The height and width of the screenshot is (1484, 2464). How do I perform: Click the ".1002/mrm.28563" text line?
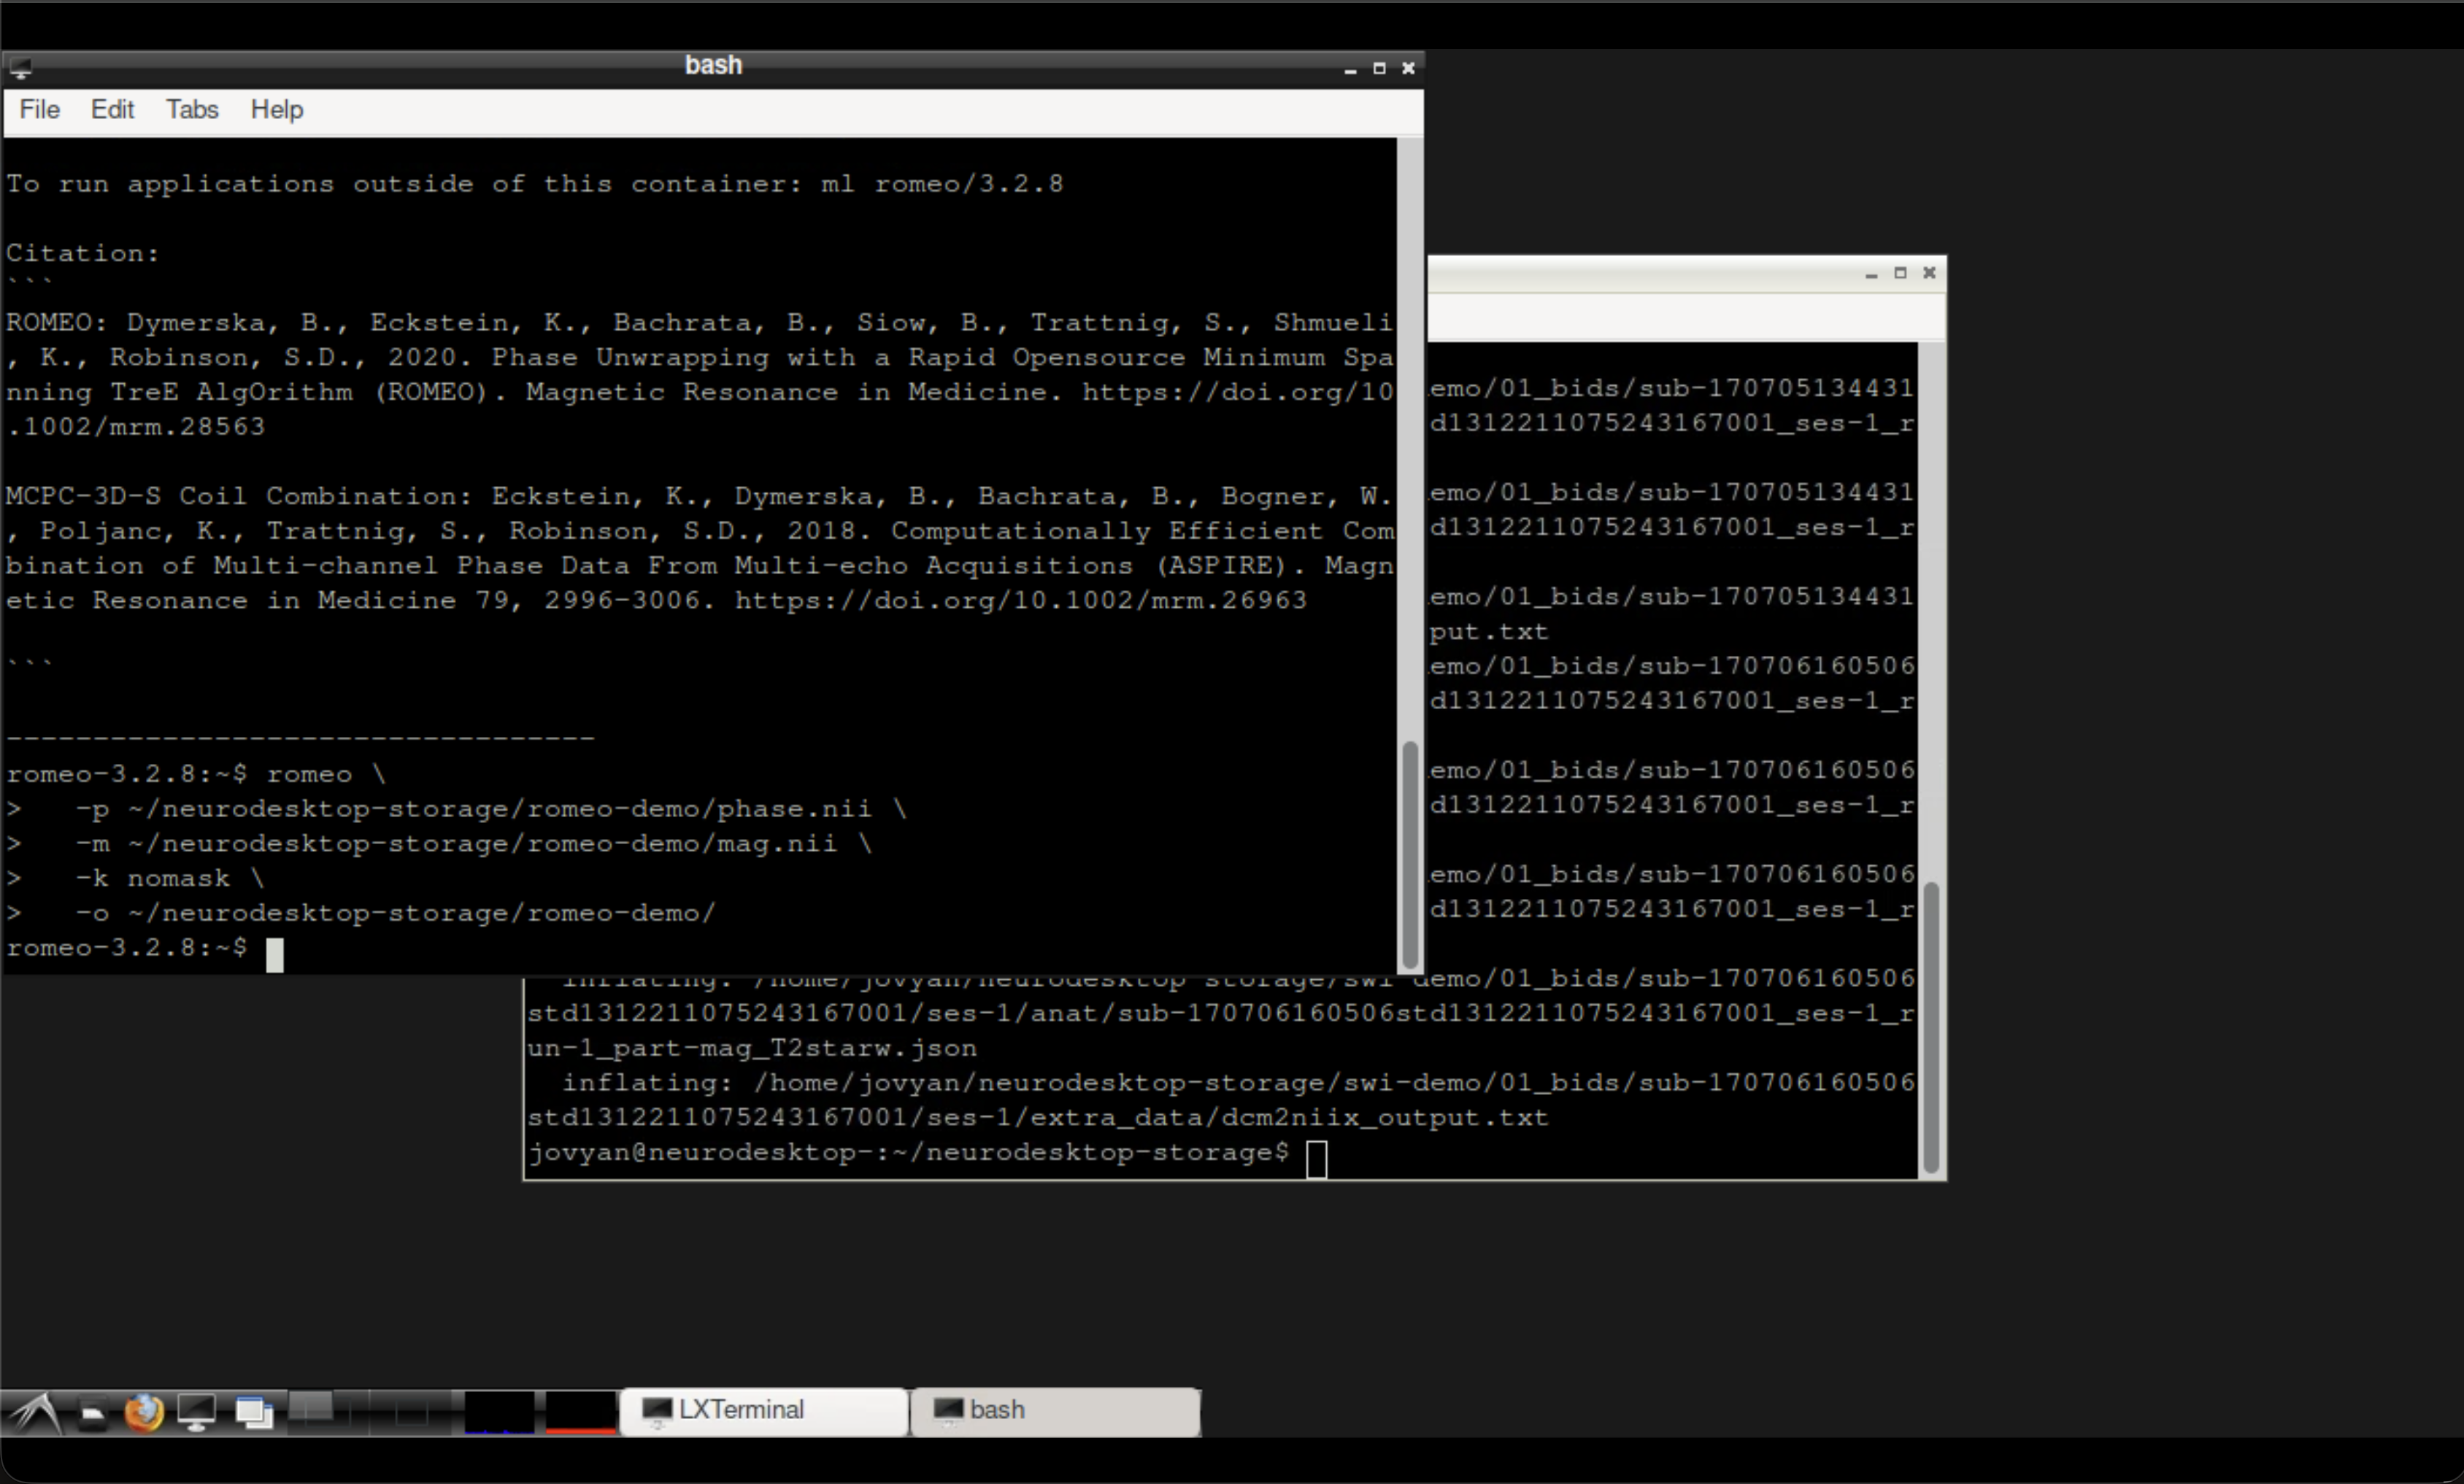click(136, 427)
